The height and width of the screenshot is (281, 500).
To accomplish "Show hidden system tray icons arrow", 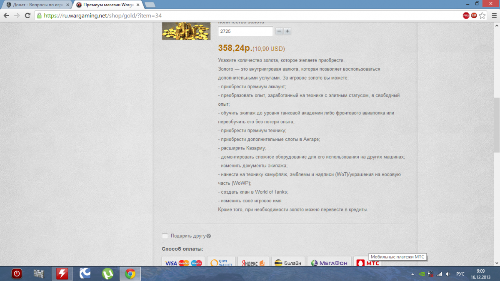I will click(412, 274).
